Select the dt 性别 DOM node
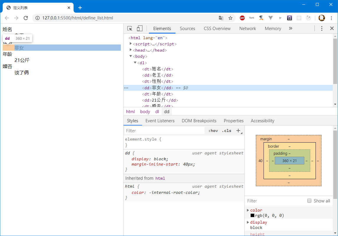Viewport: 338px width, 236px height. pyautogui.click(x=157, y=81)
